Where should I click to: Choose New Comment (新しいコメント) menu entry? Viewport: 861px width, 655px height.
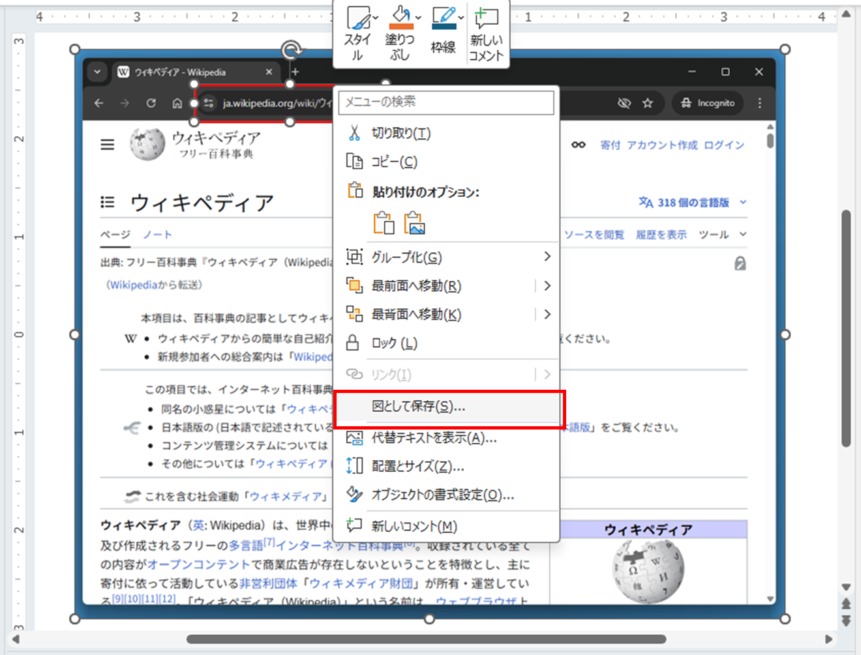point(446,526)
